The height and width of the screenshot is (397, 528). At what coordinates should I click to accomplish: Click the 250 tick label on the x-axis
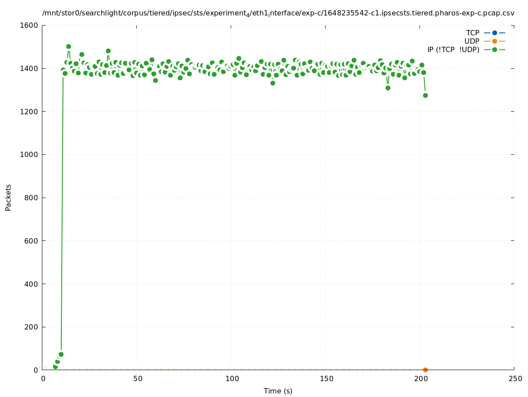(x=514, y=378)
